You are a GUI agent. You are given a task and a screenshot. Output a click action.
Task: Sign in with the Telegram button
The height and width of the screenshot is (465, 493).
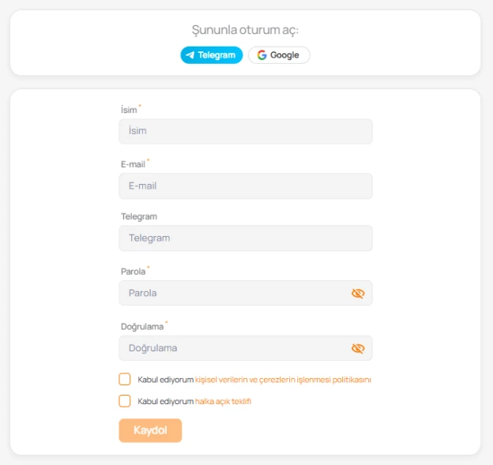point(211,55)
